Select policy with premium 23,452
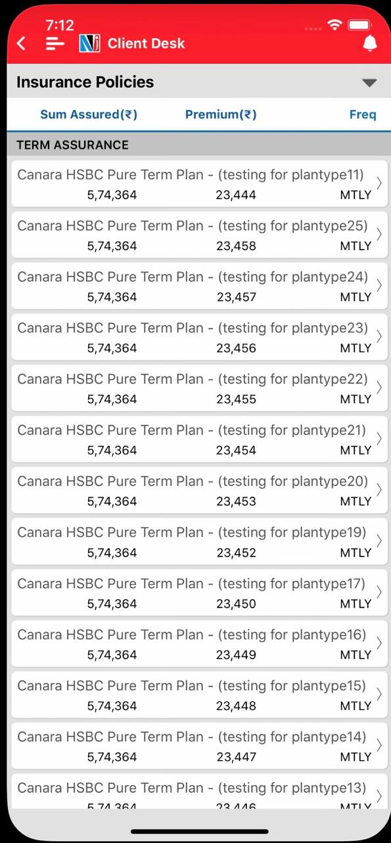391x843 pixels. [200, 541]
